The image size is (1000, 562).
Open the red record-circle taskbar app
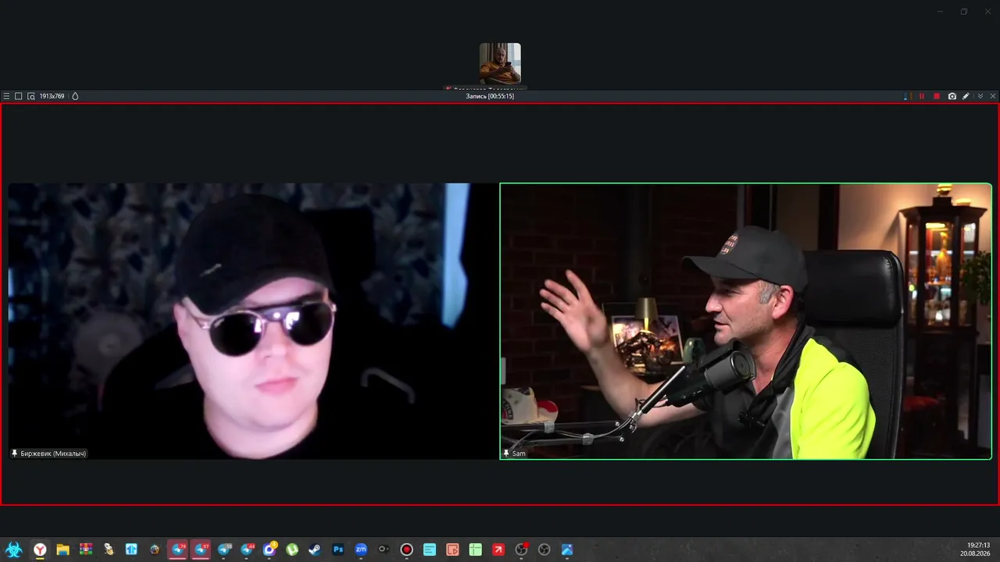coord(406,550)
